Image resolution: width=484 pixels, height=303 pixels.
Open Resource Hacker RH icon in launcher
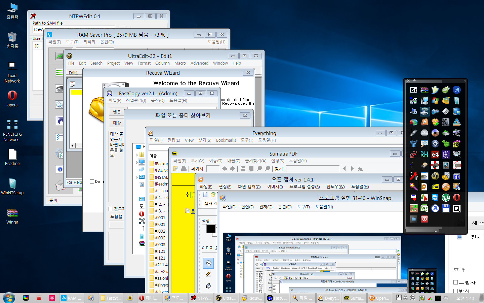pos(425,155)
